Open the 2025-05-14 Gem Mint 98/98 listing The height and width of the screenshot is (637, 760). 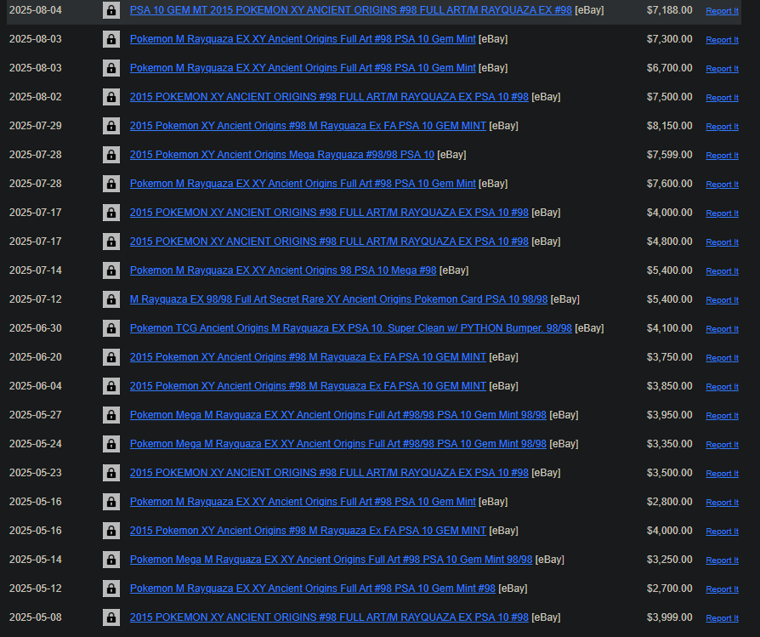331,560
